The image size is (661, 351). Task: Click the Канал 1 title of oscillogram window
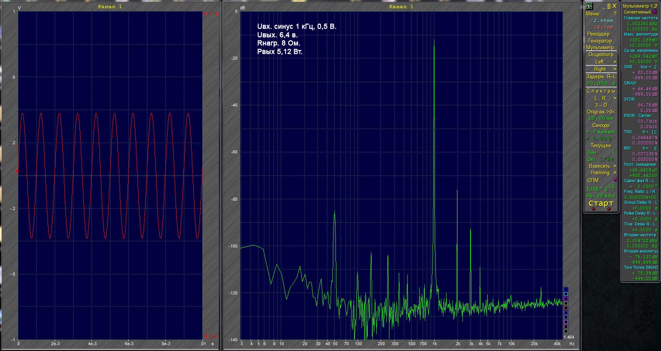click(x=110, y=7)
